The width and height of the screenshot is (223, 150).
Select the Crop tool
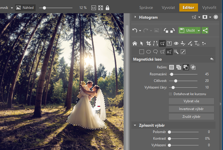pos(149,43)
